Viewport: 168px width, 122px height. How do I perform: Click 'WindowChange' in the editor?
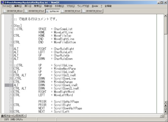pyautogui.click(x=63, y=82)
